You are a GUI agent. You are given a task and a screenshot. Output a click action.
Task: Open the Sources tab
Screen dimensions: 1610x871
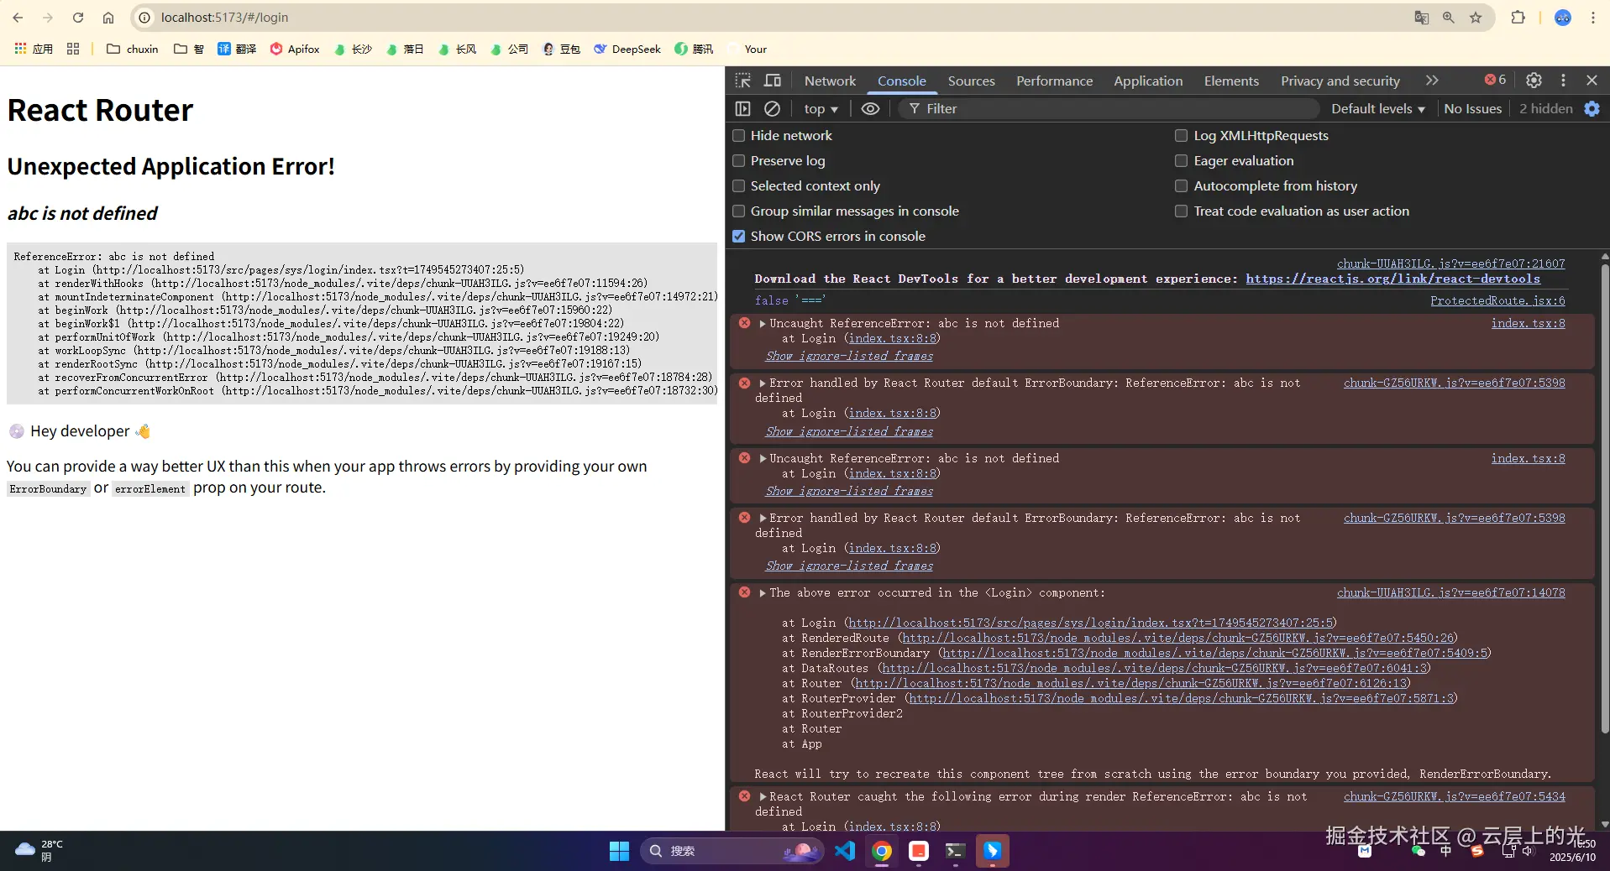972,81
